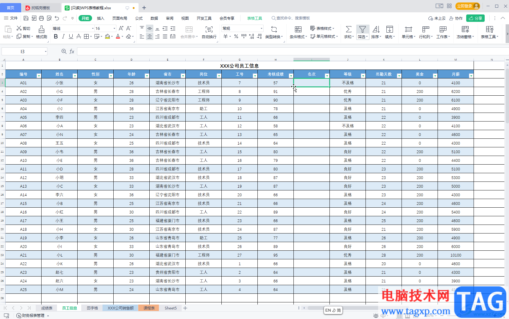The image size is (509, 319).
Task: Click the red font color swatch
Action: point(118,37)
